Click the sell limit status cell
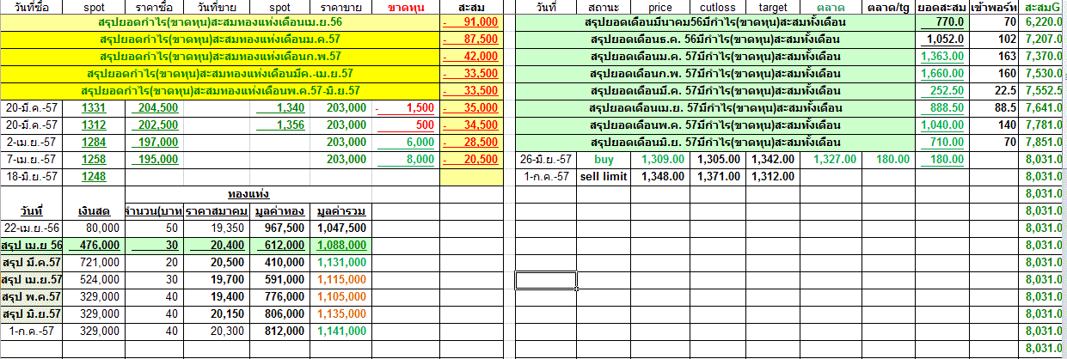Viewport: 1067px width, 359px height. tap(605, 177)
